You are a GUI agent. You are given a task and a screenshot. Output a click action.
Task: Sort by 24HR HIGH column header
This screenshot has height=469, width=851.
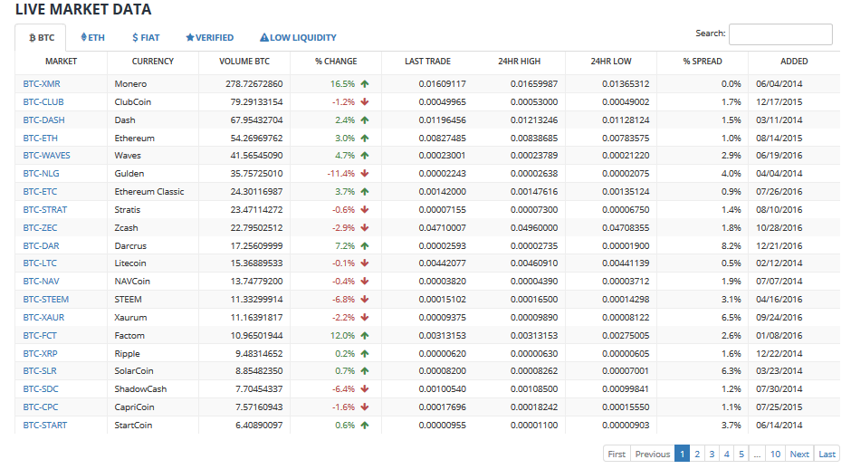coord(520,62)
